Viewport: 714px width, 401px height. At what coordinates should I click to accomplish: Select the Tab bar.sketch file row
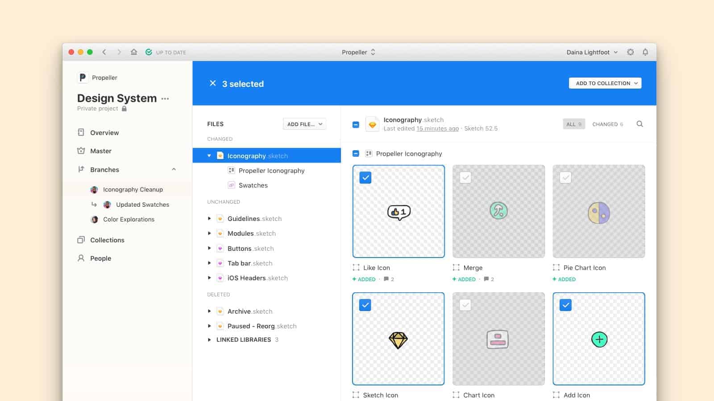266,263
